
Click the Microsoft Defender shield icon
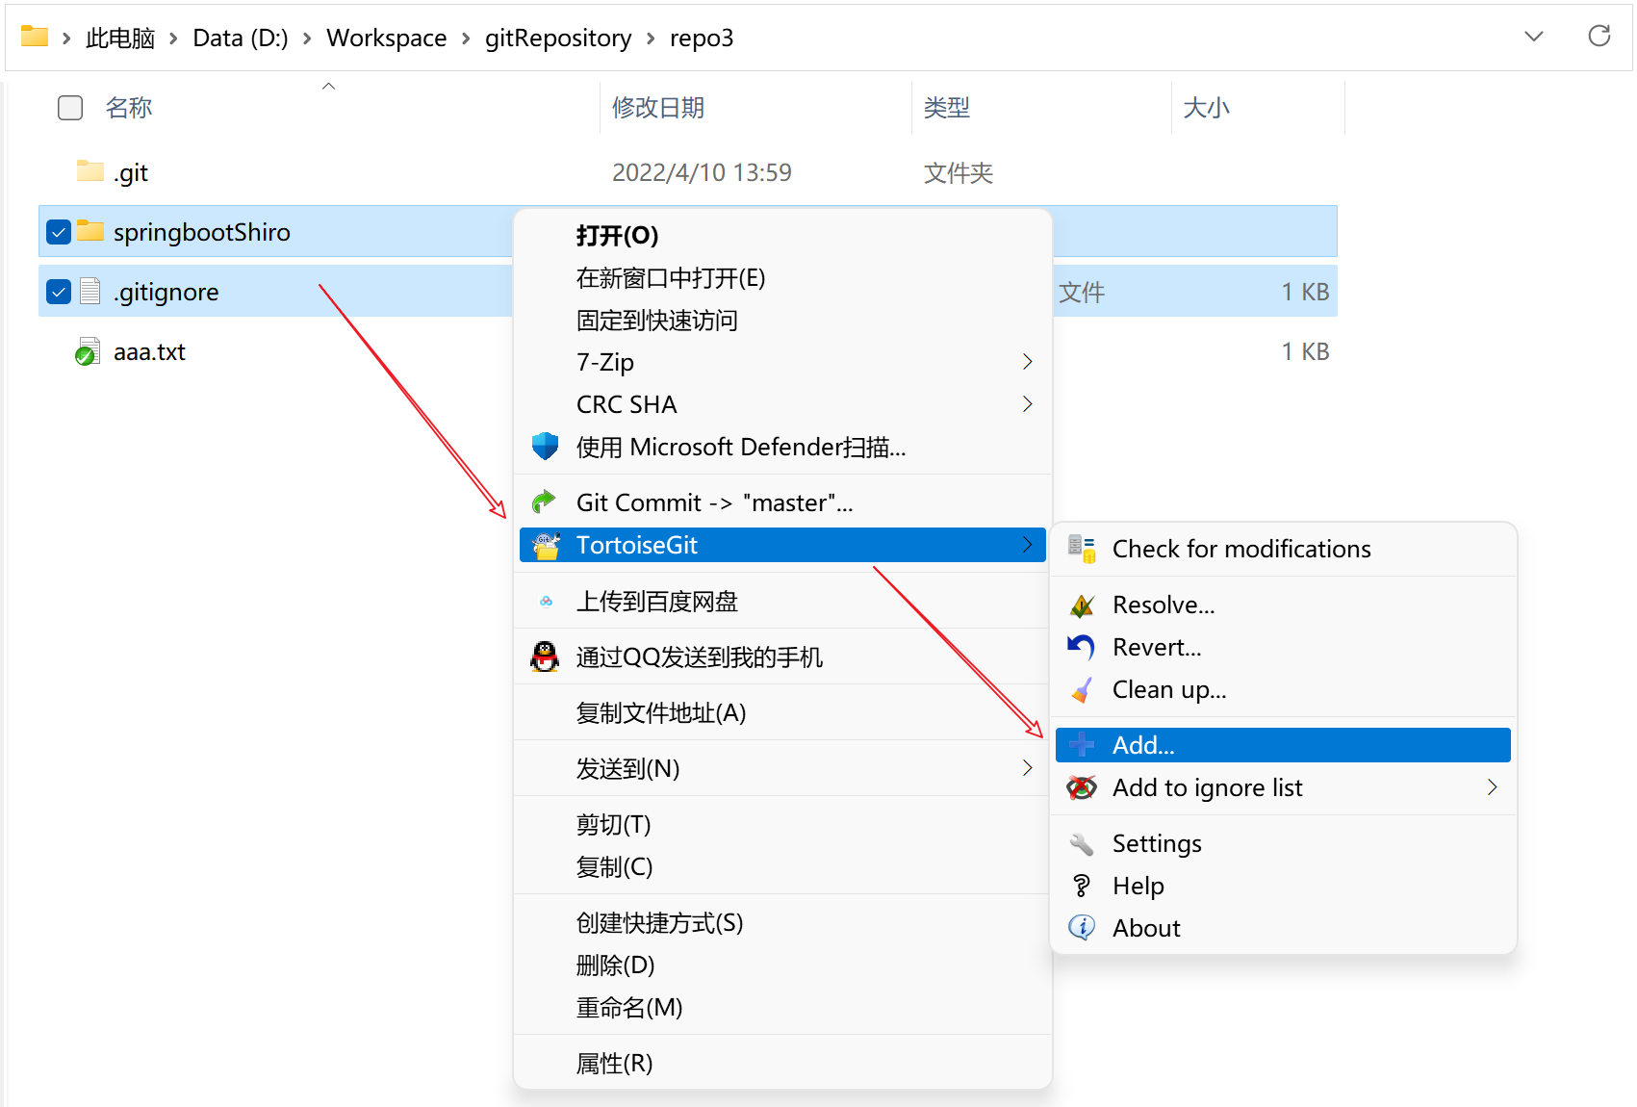545,447
